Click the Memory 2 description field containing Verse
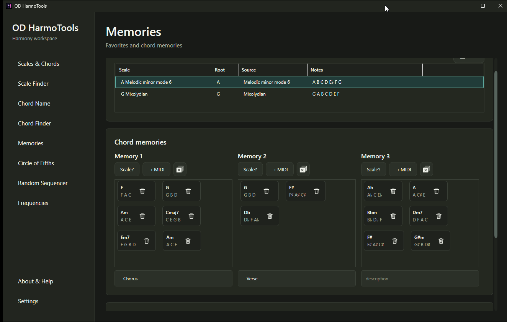 point(297,278)
